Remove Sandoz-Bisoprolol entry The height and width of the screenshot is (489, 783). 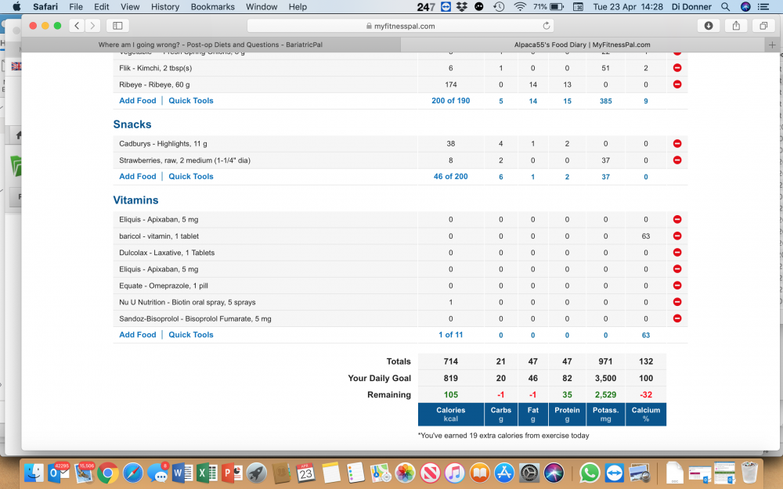677,318
